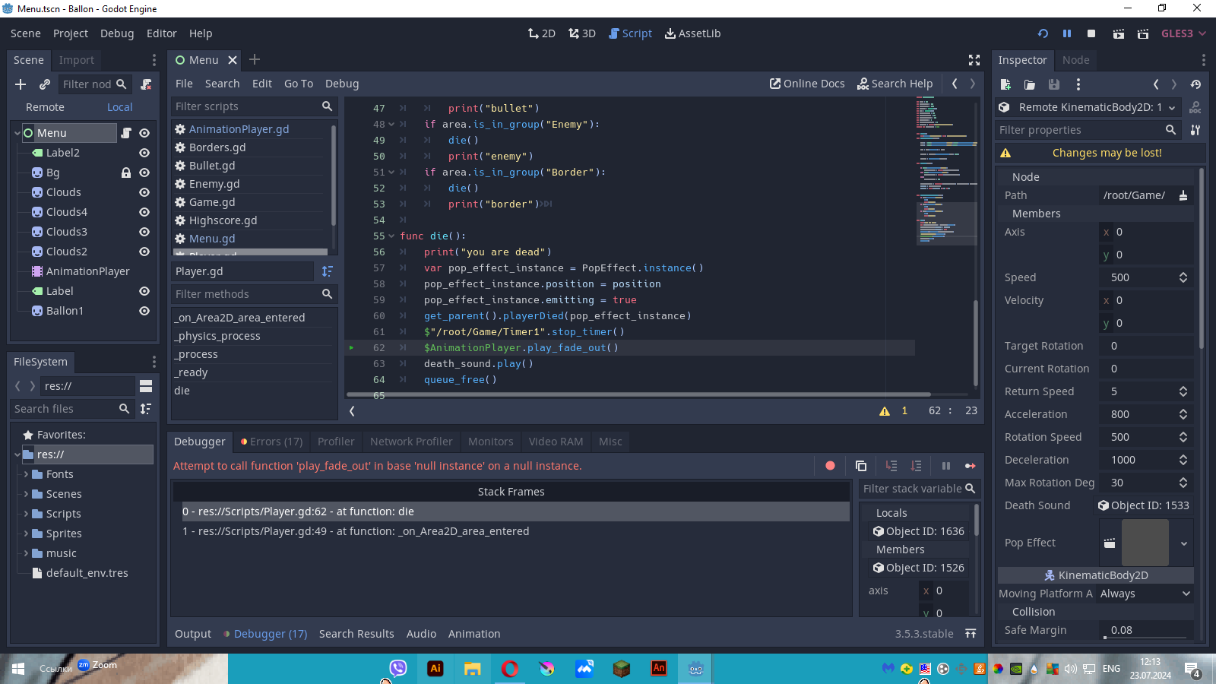Image resolution: width=1216 pixels, height=684 pixels.
Task: Stop the running project
Action: click(1091, 33)
